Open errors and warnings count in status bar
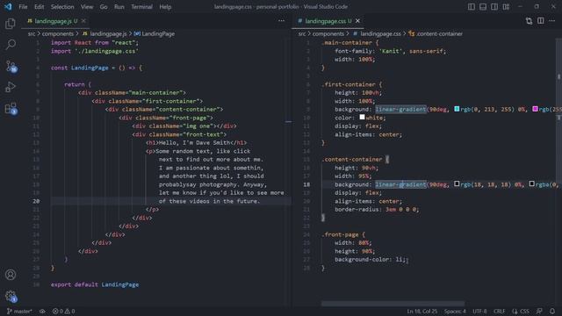562x316 pixels. tap(64, 311)
